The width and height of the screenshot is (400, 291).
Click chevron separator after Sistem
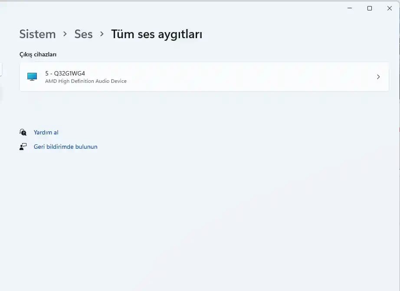[65, 34]
